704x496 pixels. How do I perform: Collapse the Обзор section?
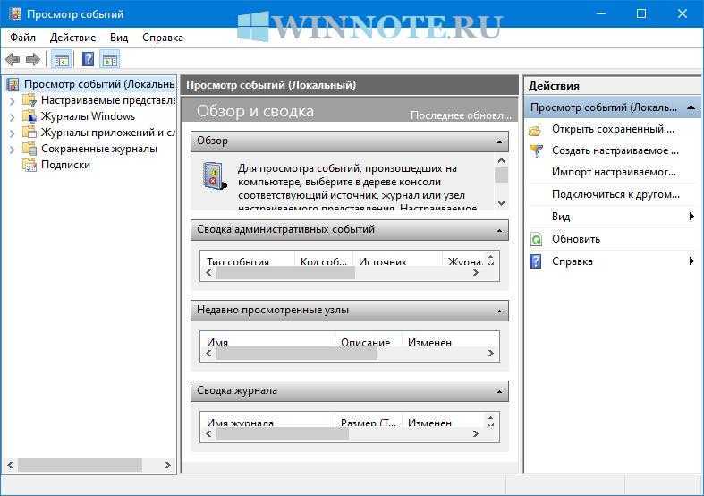499,142
